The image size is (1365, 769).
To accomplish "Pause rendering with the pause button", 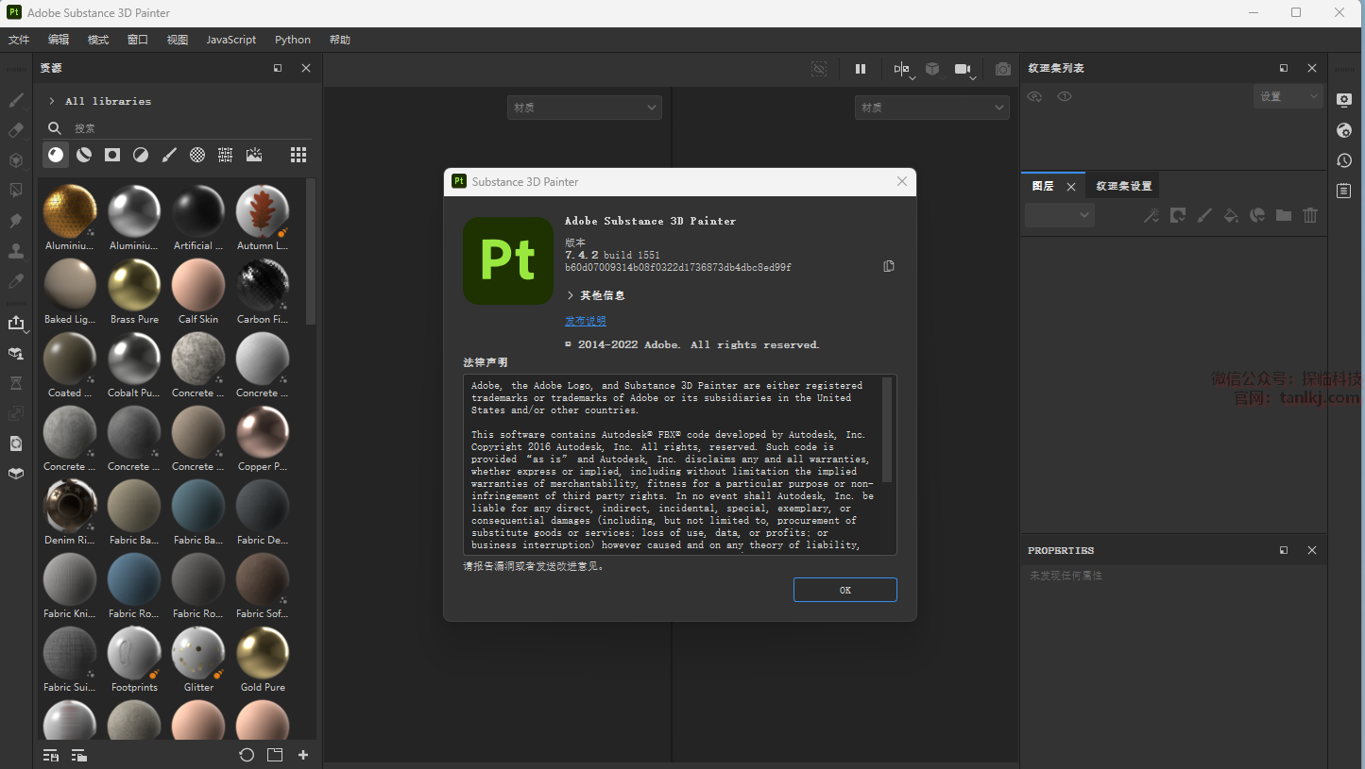I will click(861, 69).
